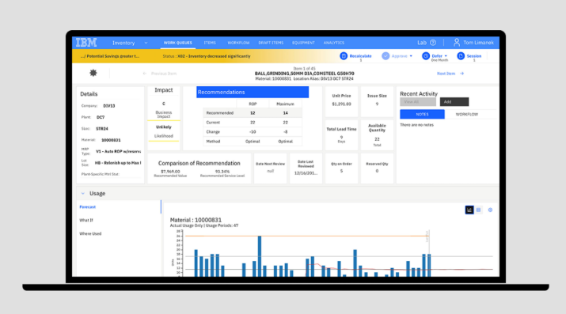Open usage chart settings gear icon
Screen dimensions: 566x314
tap(490, 210)
